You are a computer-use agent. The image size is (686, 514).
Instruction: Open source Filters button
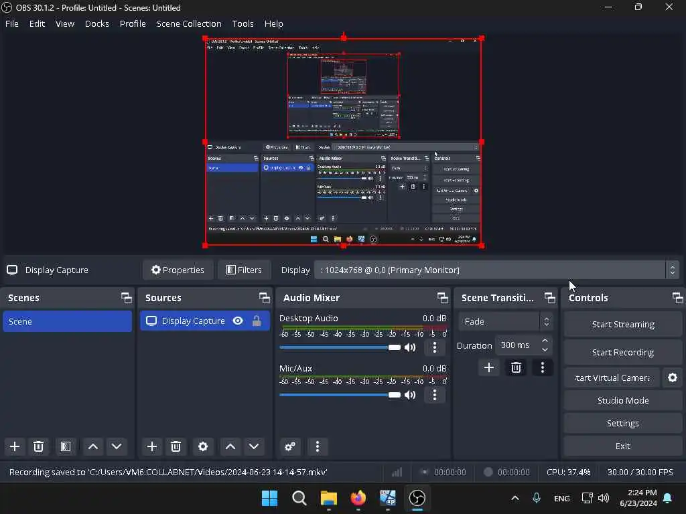(x=244, y=270)
